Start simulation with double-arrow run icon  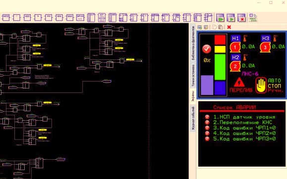point(220,18)
